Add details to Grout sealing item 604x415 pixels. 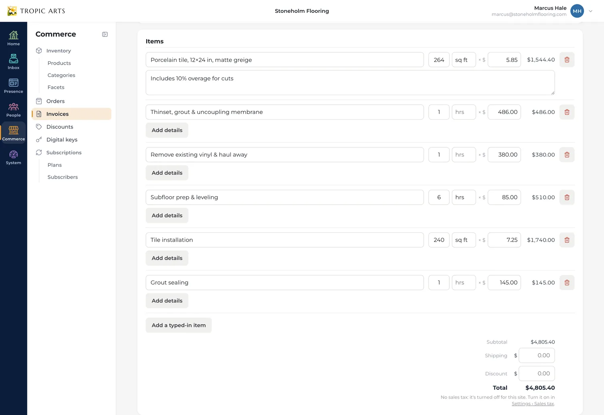(x=167, y=301)
